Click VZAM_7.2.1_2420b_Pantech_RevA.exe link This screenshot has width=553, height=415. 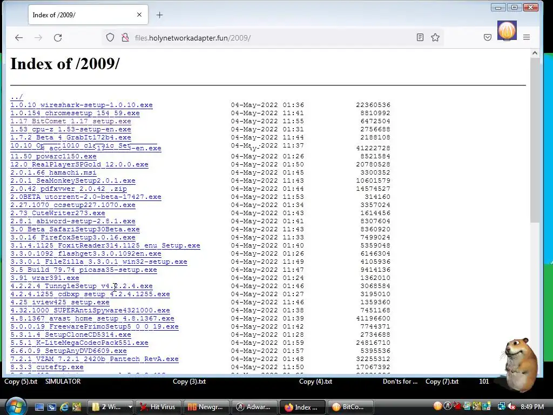coord(94,359)
